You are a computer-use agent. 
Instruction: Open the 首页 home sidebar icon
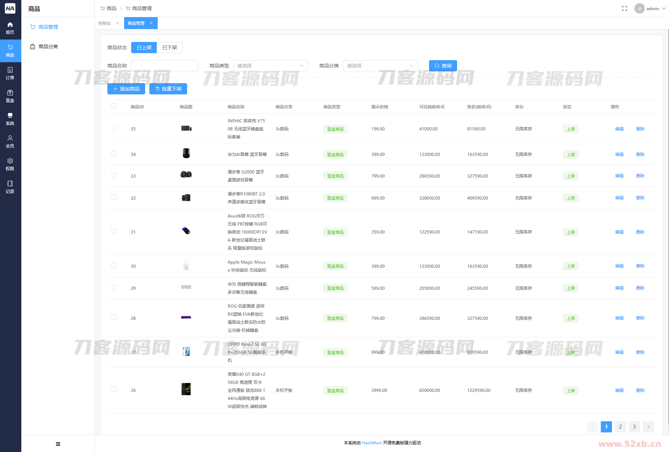click(10, 28)
